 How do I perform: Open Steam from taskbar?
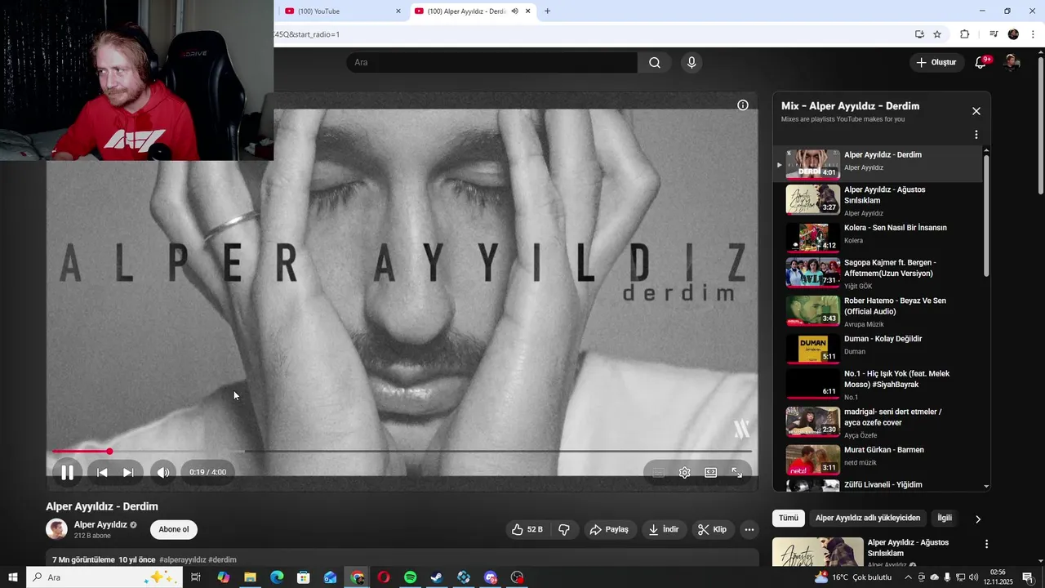click(x=437, y=577)
